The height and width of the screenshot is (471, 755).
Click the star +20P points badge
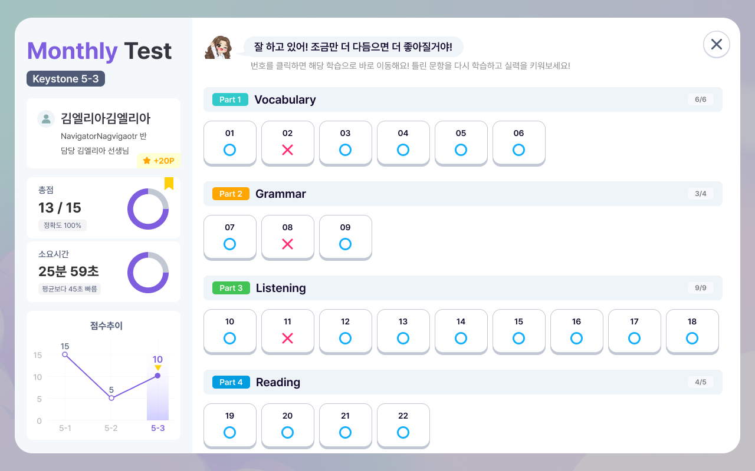pyautogui.click(x=158, y=161)
